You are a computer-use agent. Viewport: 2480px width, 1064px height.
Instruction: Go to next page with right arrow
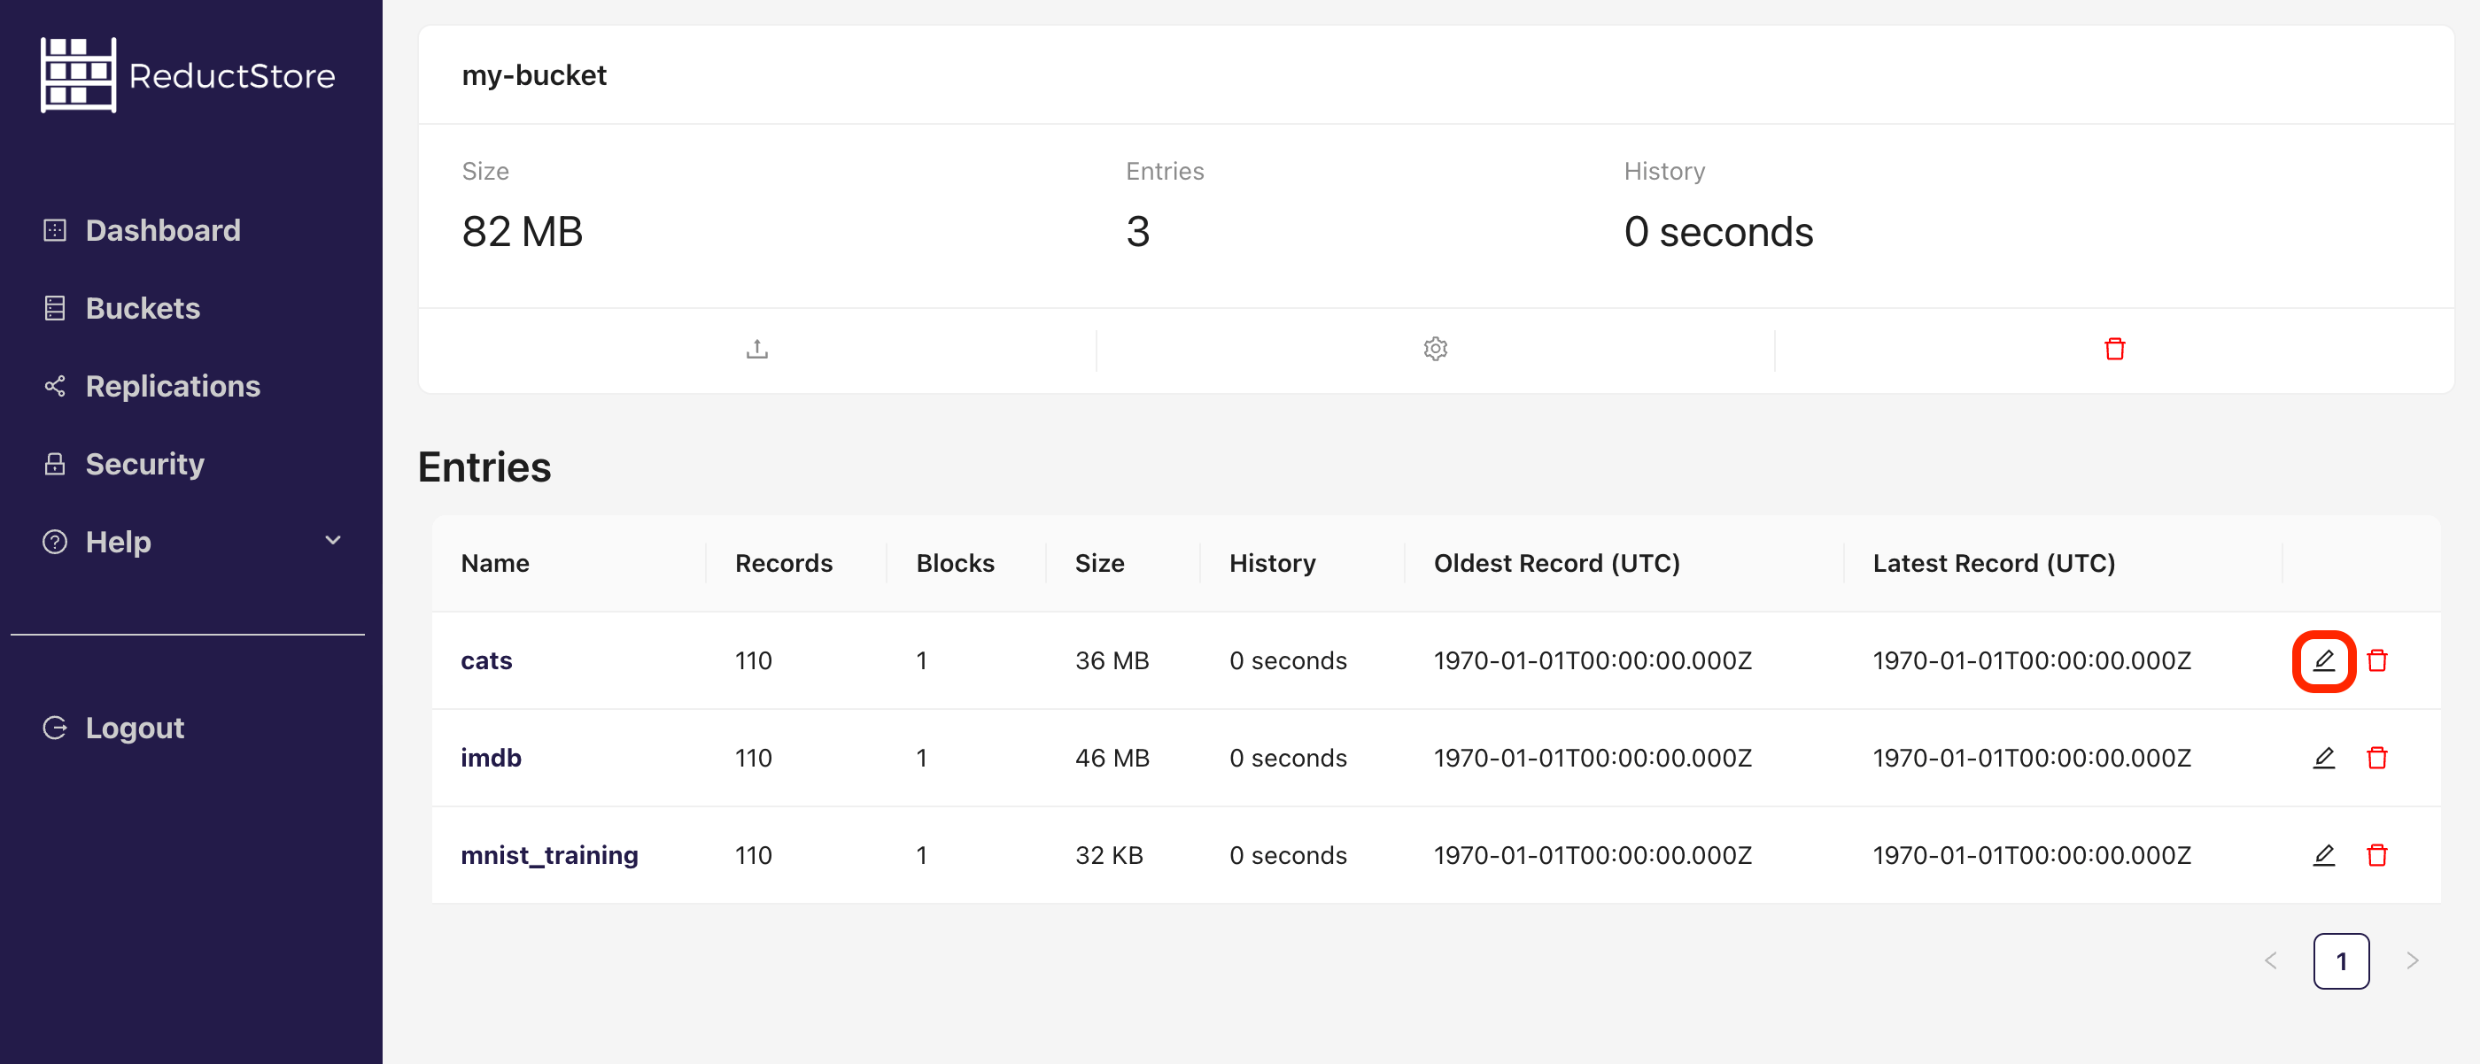pos(2413,960)
